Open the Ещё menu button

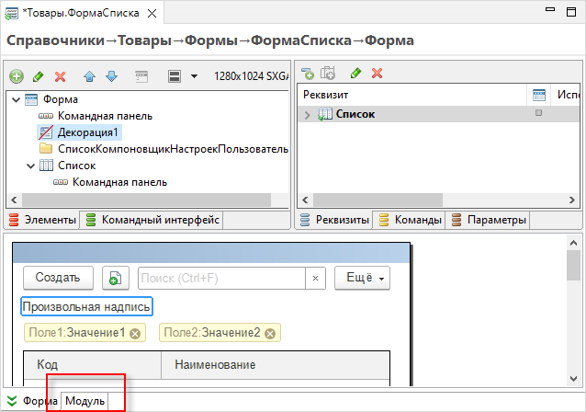coord(362,278)
